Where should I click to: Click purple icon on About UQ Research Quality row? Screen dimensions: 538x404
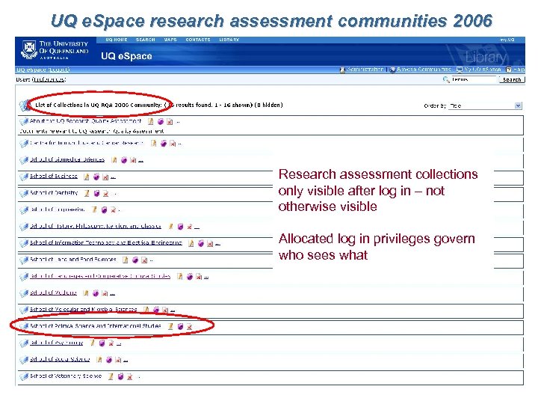click(x=160, y=121)
